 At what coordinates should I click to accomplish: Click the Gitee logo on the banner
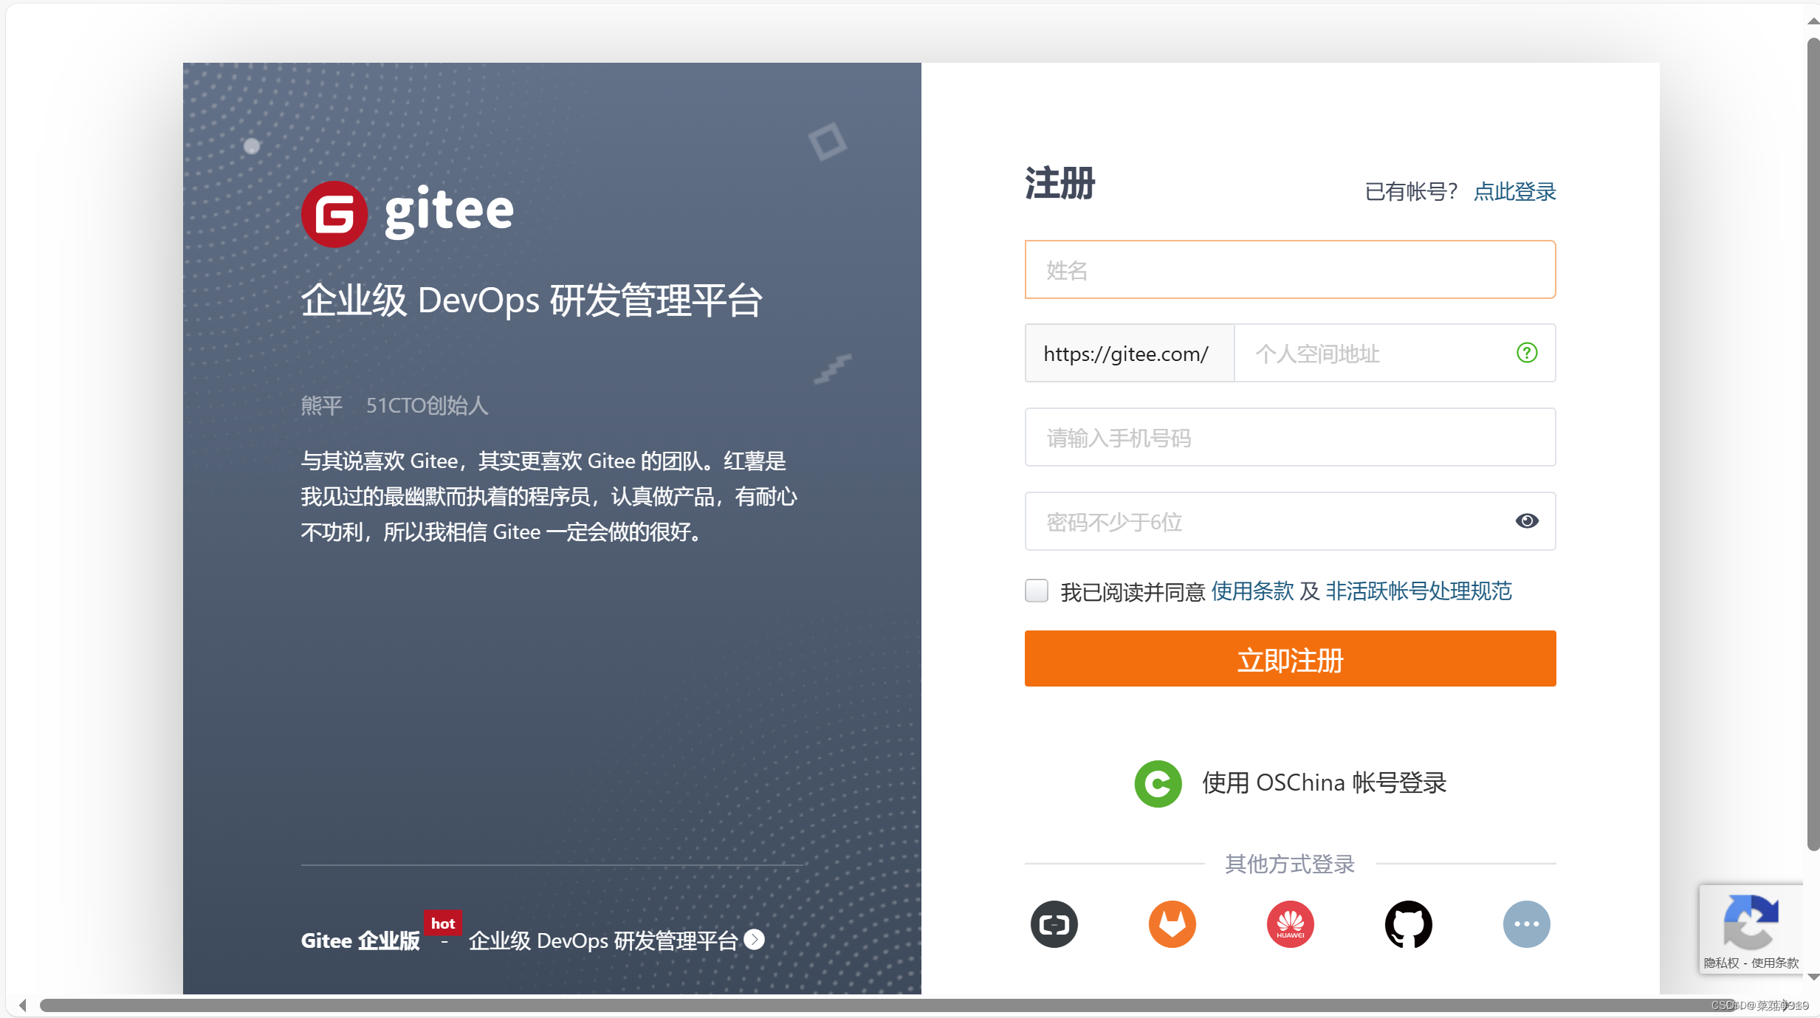coord(407,213)
